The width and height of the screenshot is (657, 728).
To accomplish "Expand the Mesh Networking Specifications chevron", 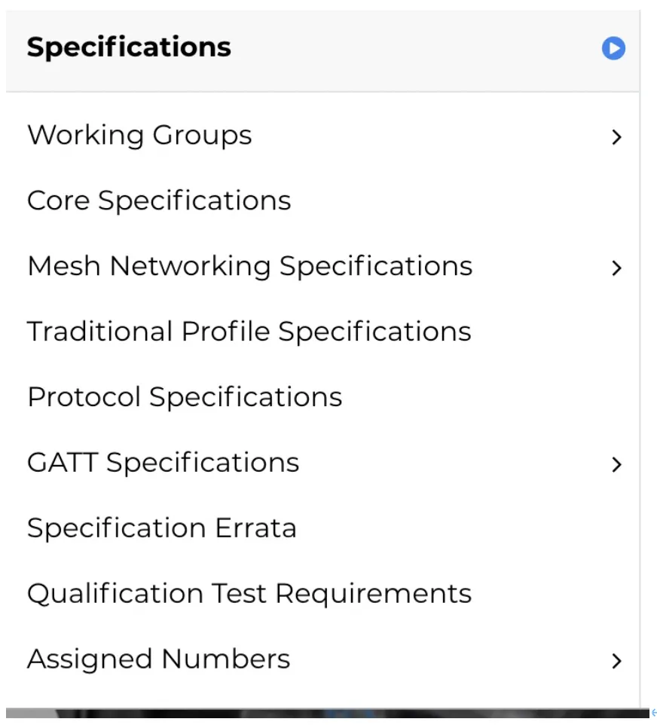I will [616, 268].
